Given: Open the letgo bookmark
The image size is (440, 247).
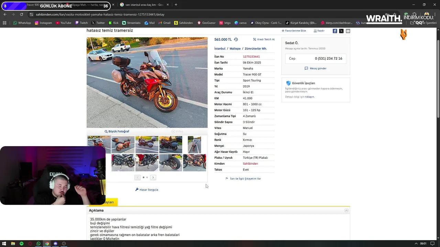Looking at the screenshot, I should click(225, 23).
